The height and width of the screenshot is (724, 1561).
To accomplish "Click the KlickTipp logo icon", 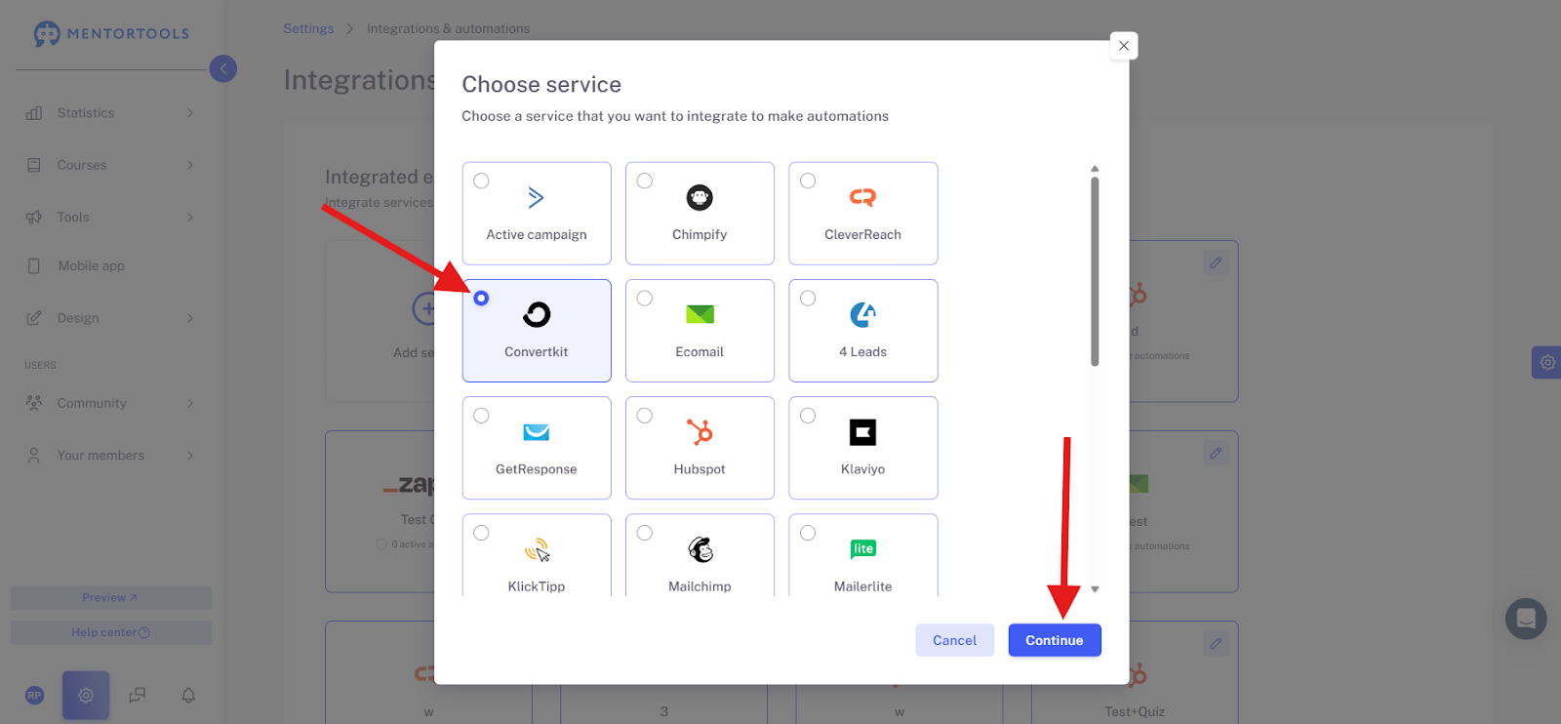I will click(x=537, y=549).
